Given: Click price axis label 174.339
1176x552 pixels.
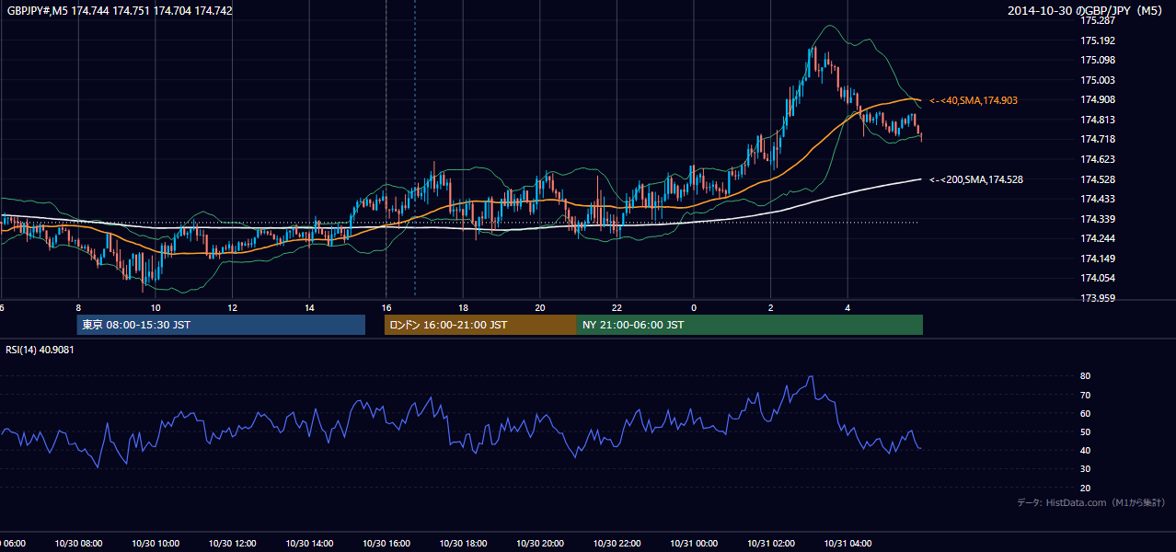Looking at the screenshot, I should tap(1098, 219).
